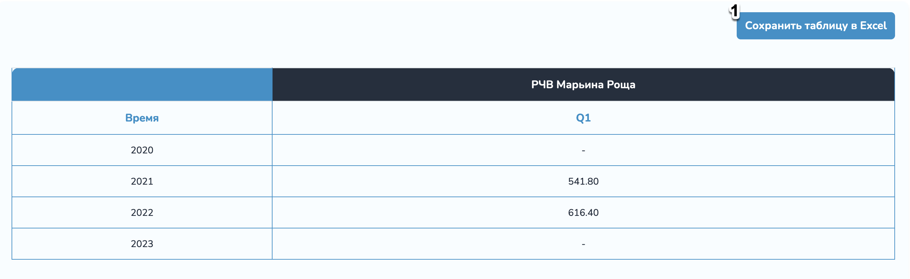
Task: Click the empty Q1 dash for 2020
Action: coord(583,150)
